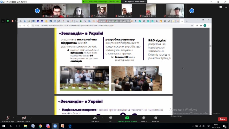The image size is (229, 129).
Task: Select Назар Скорик participant video thumbnail
Action: 175,11
